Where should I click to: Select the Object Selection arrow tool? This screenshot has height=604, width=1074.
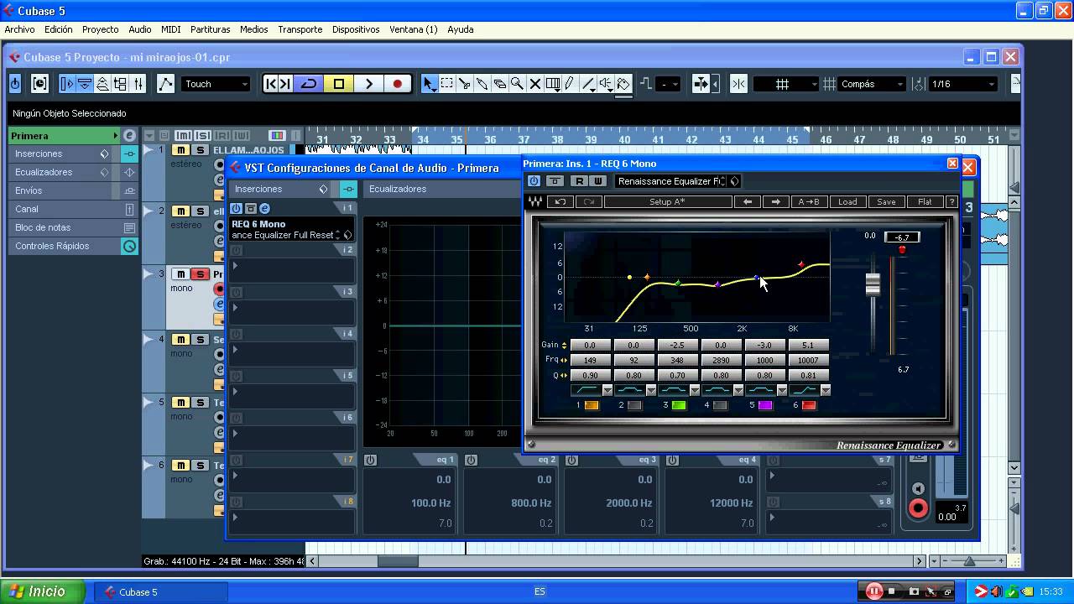(x=429, y=83)
